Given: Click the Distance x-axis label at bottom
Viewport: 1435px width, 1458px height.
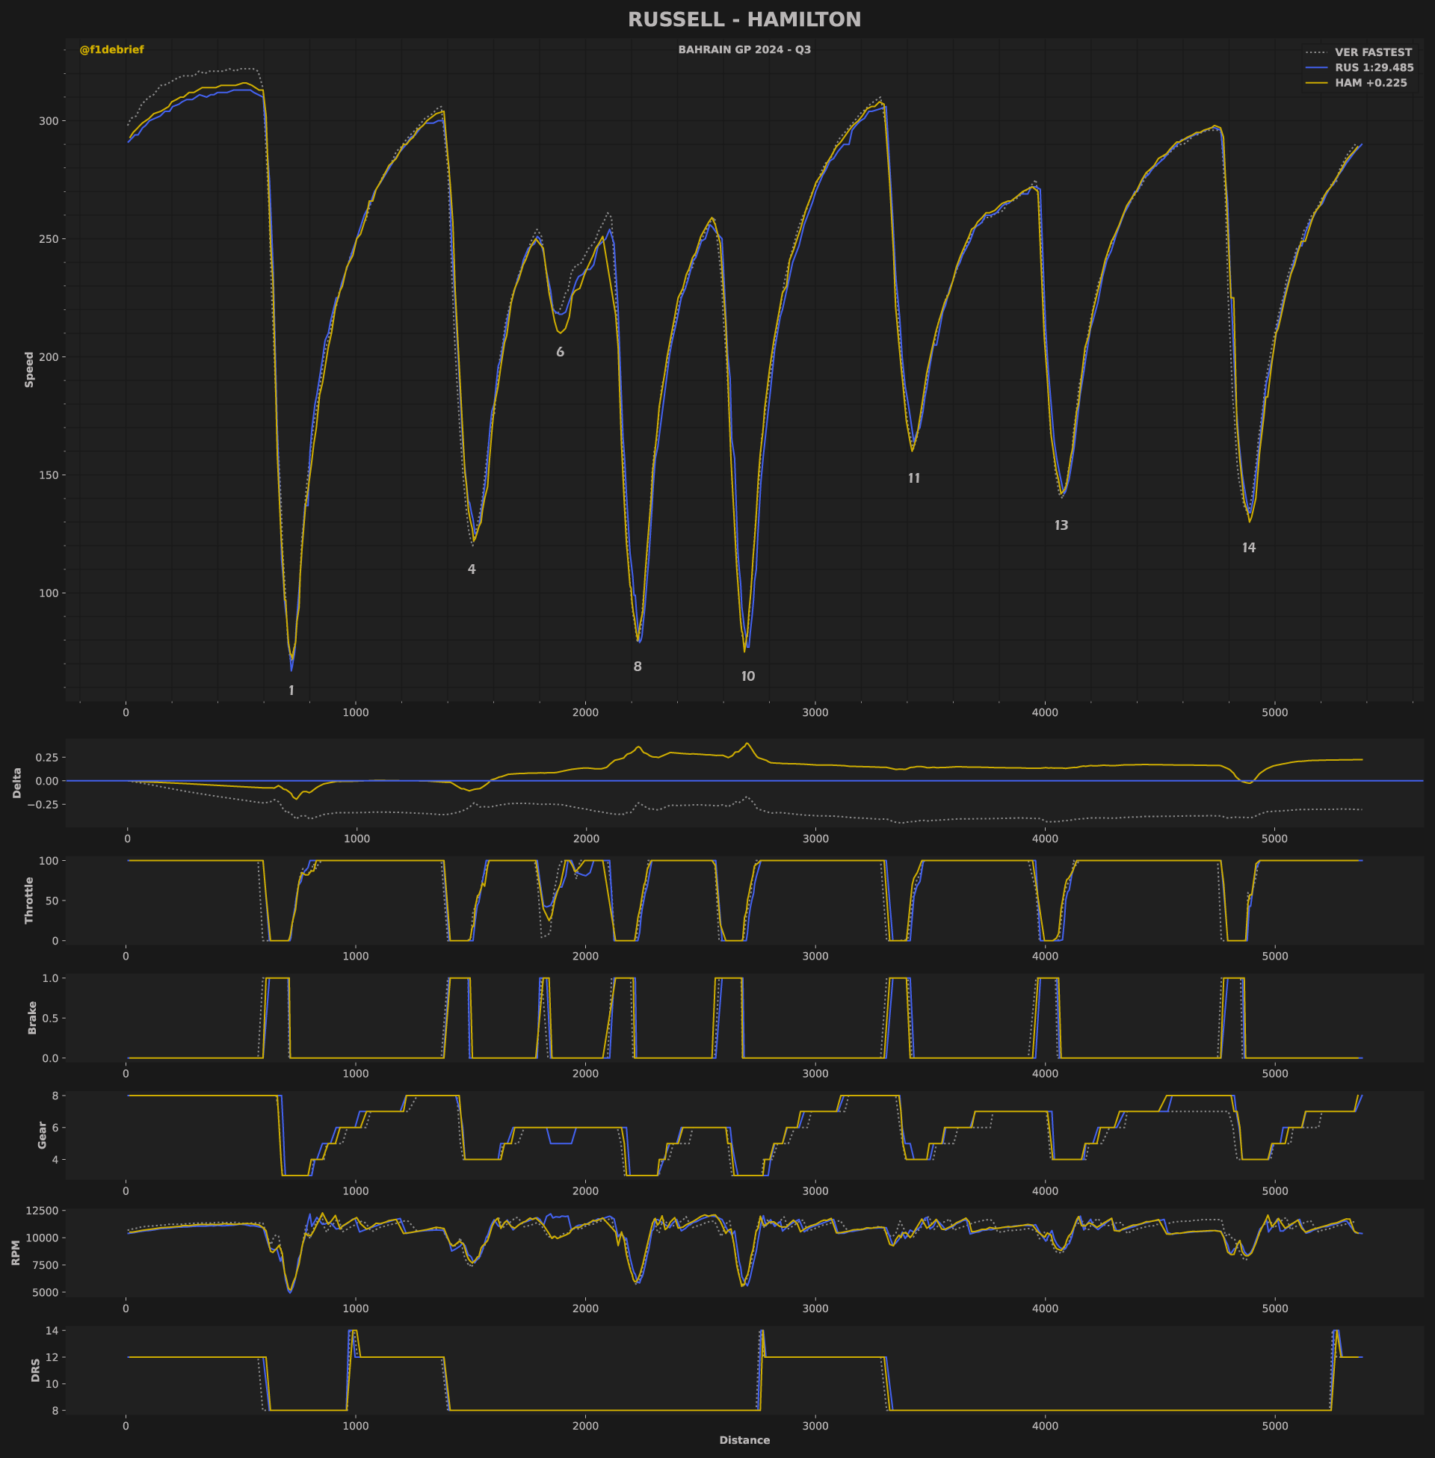Looking at the screenshot, I should coord(744,1440).
